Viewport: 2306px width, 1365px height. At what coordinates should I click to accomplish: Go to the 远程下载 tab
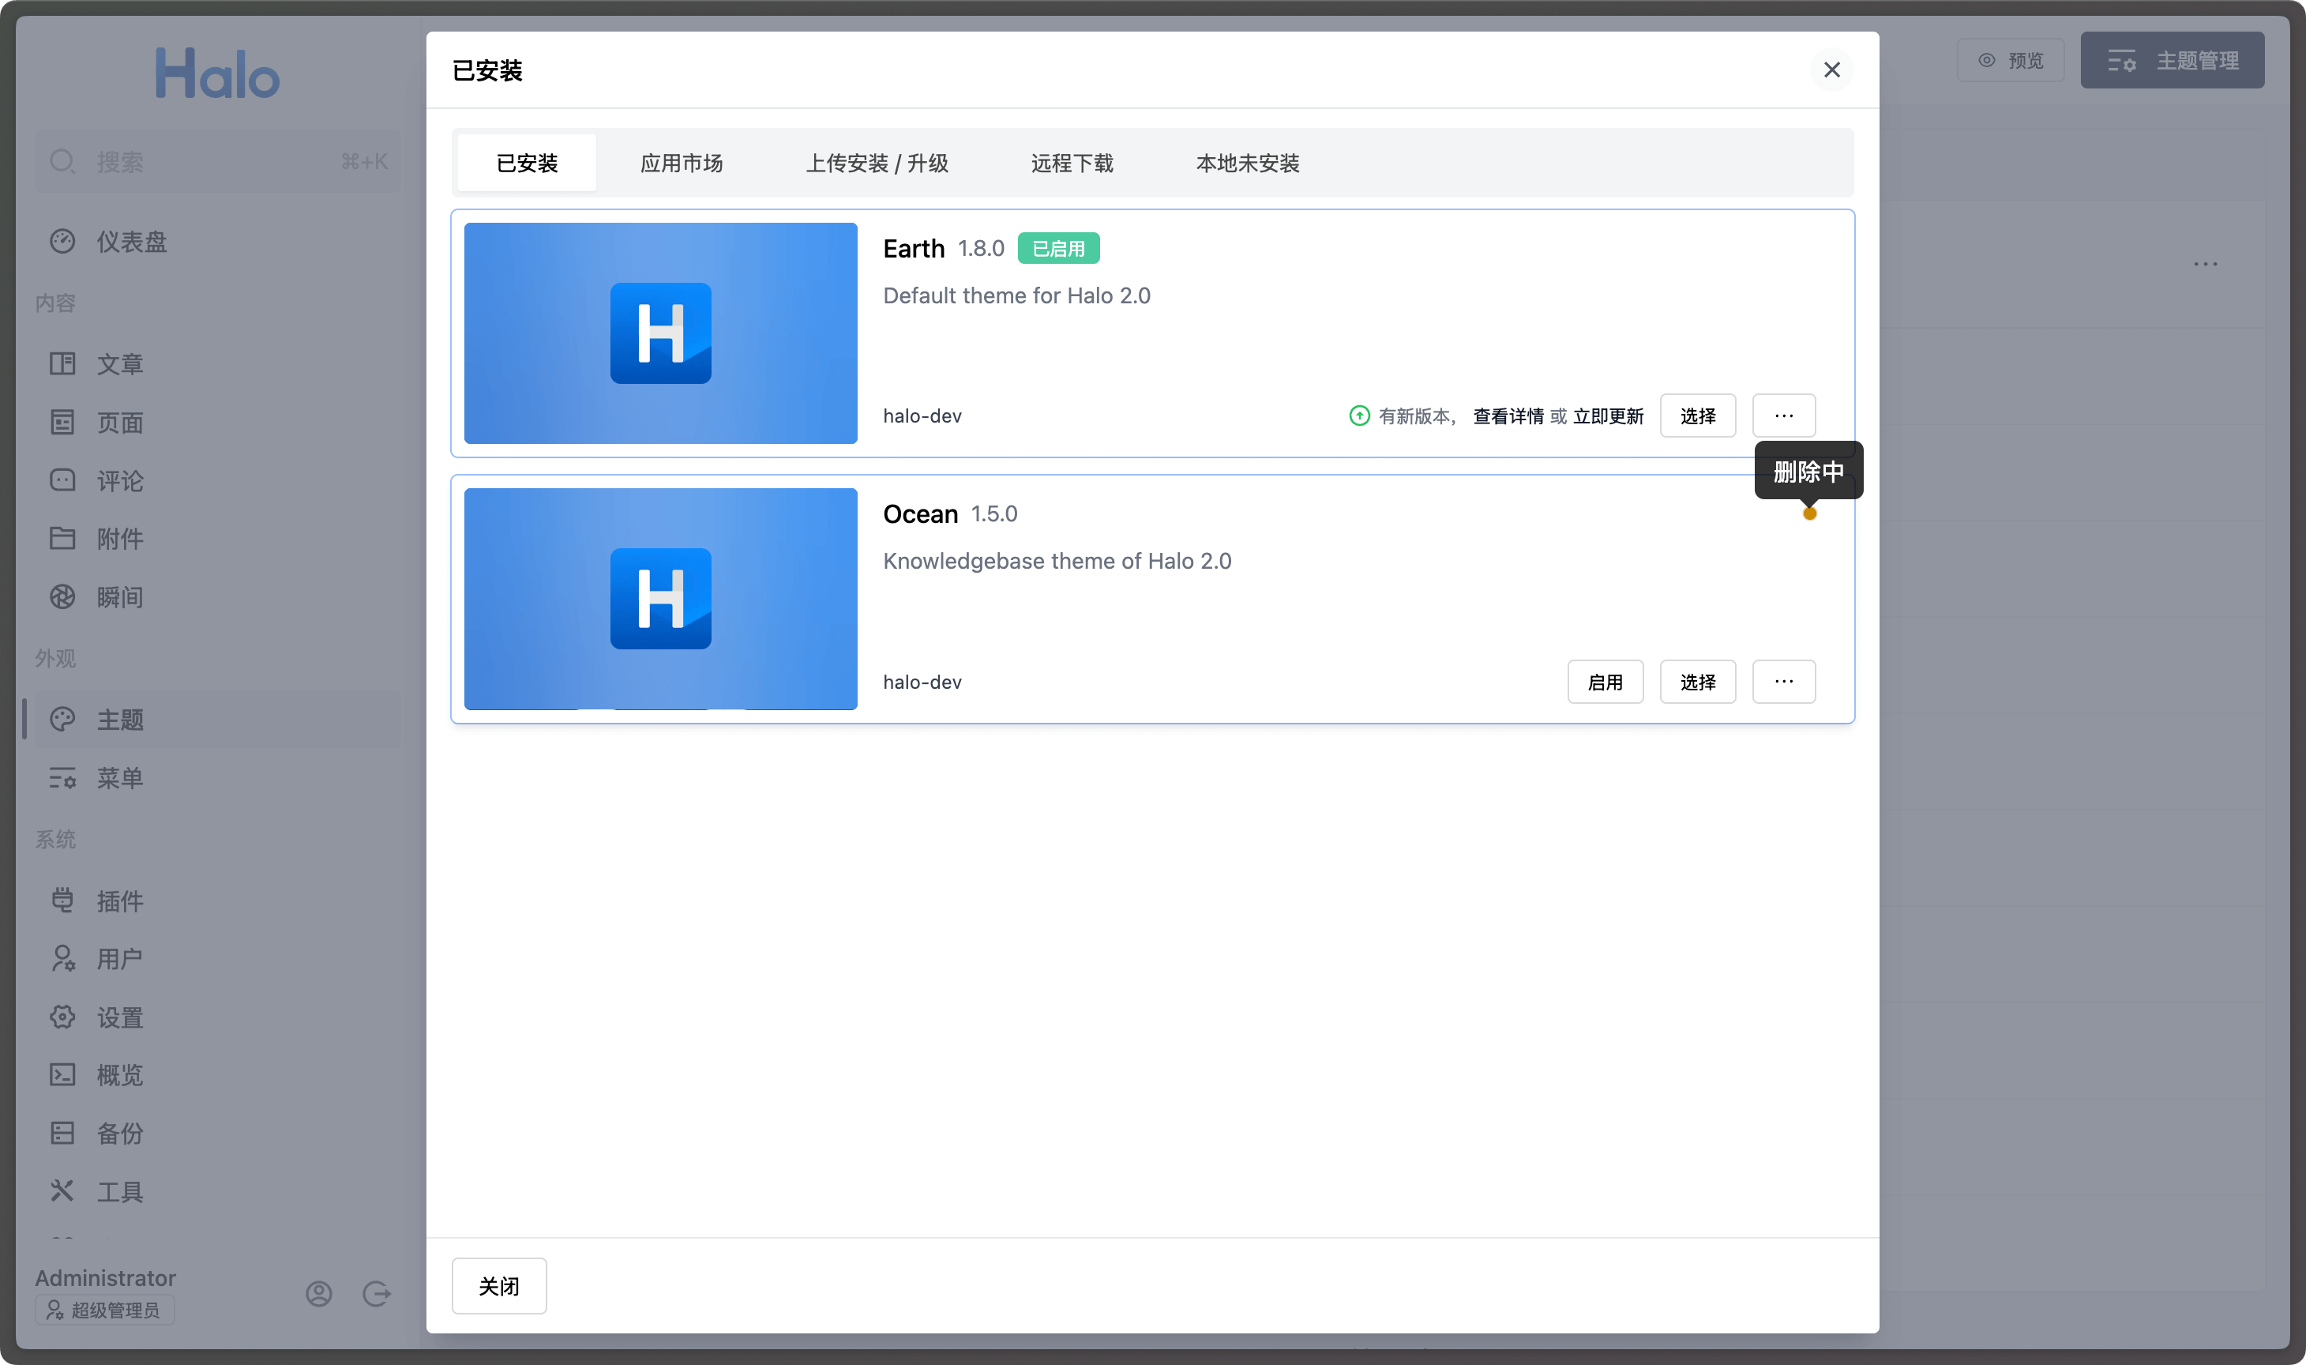tap(1071, 163)
